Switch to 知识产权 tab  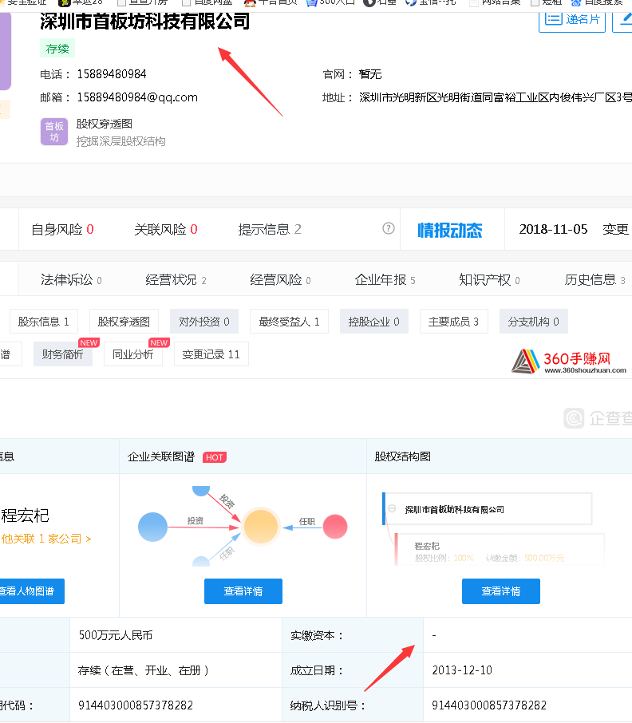tap(489, 279)
